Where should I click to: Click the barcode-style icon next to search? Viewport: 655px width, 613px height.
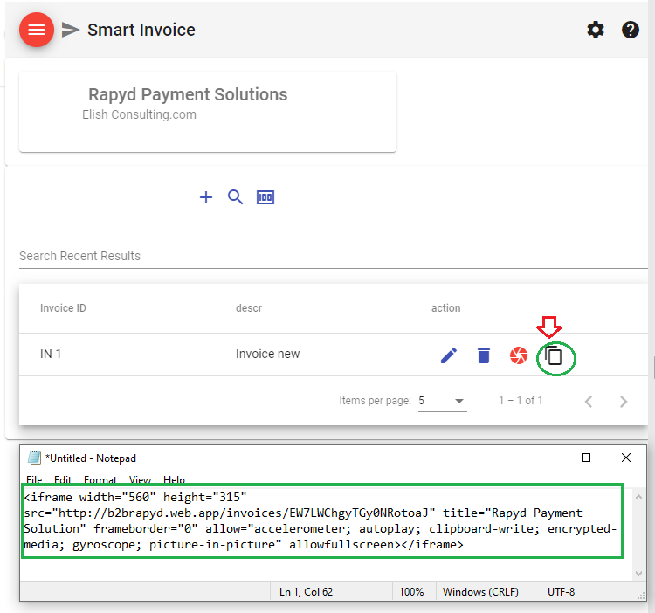(265, 197)
